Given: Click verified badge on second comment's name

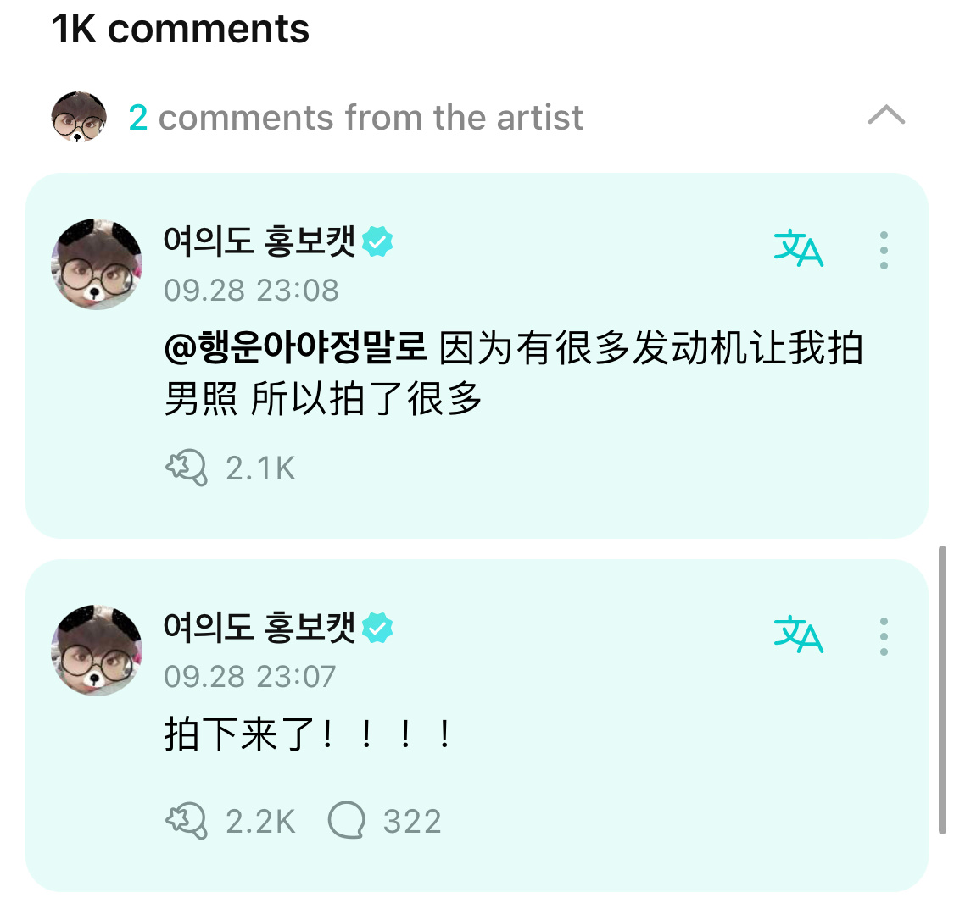Looking at the screenshot, I should (x=377, y=628).
